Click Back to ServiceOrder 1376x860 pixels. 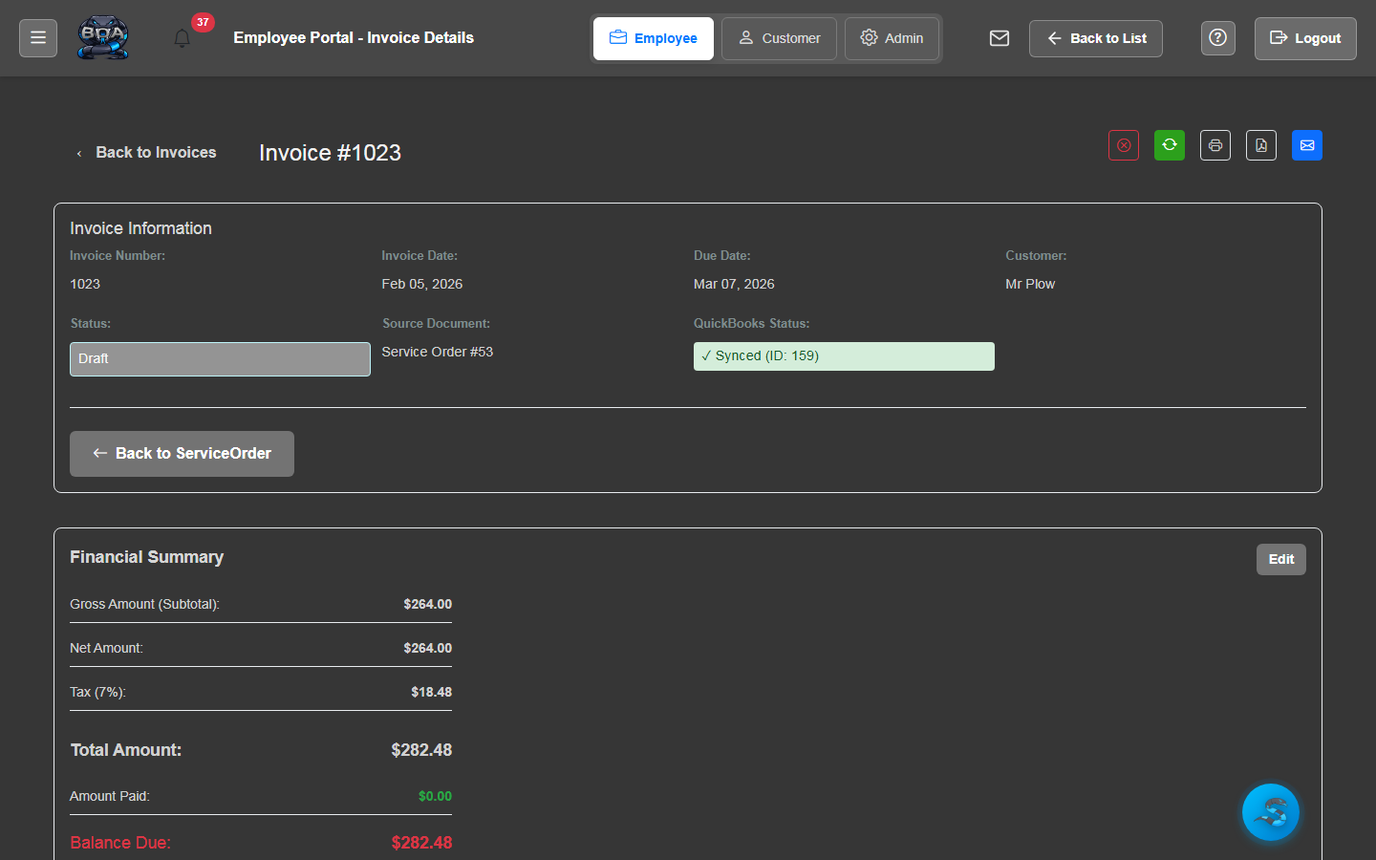pyautogui.click(x=182, y=453)
